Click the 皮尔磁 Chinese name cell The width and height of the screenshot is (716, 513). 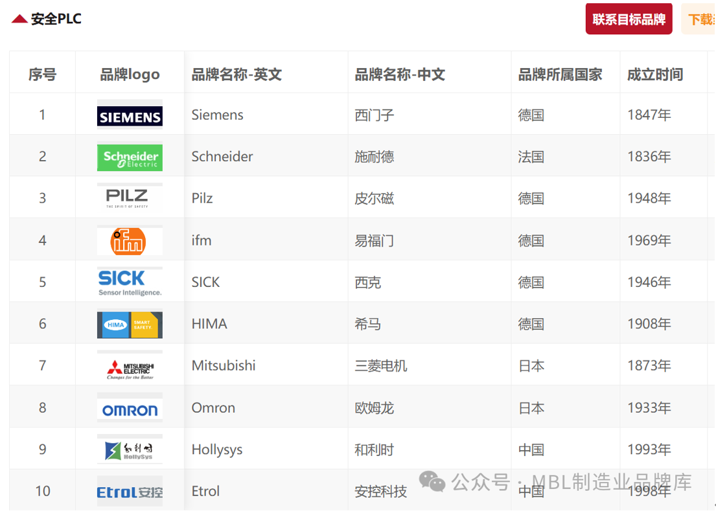(x=430, y=198)
